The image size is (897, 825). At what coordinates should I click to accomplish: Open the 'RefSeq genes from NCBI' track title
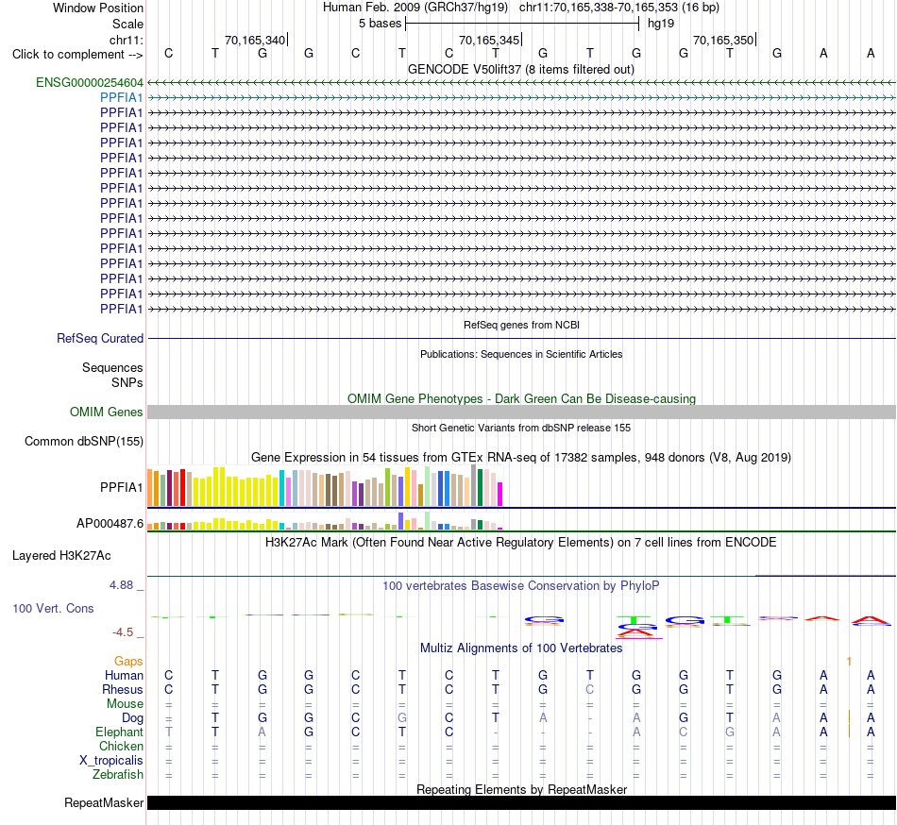pos(521,325)
